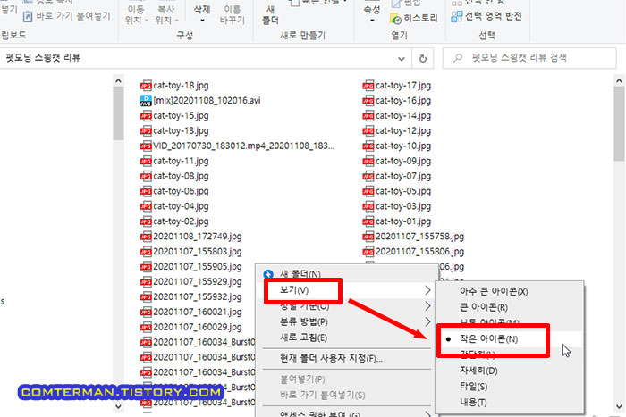The height and width of the screenshot is (417, 626).
Task: Select the JPG icon of cat-toy-17.jpg
Action: tap(368, 86)
